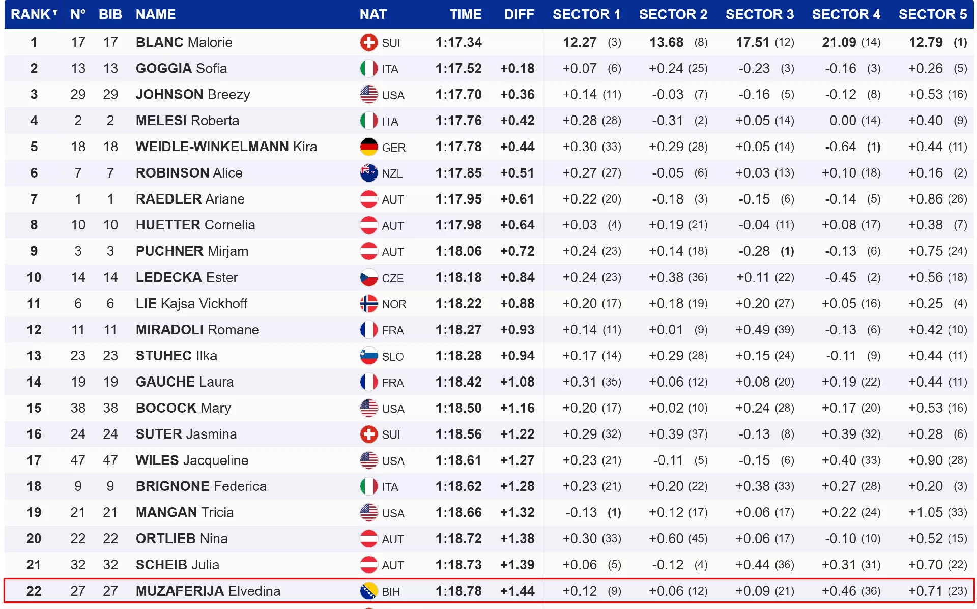
Task: Click the SECTOR 5 column header
Action: pos(932,14)
